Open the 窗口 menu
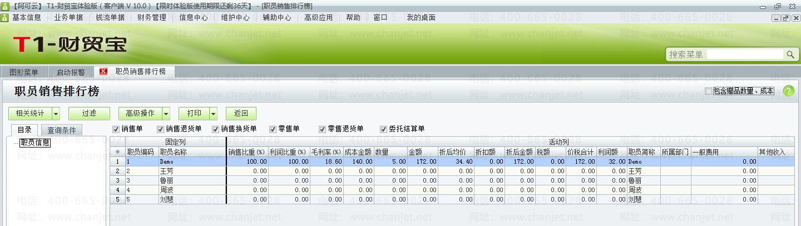 380,18
